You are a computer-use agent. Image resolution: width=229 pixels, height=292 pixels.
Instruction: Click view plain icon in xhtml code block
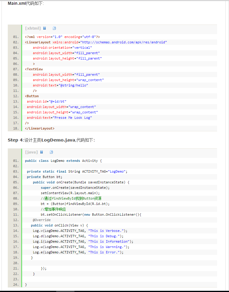click(x=45, y=28)
